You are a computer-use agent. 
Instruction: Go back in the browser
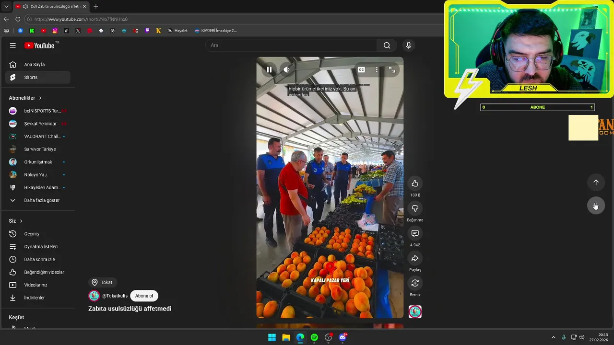pos(6,19)
